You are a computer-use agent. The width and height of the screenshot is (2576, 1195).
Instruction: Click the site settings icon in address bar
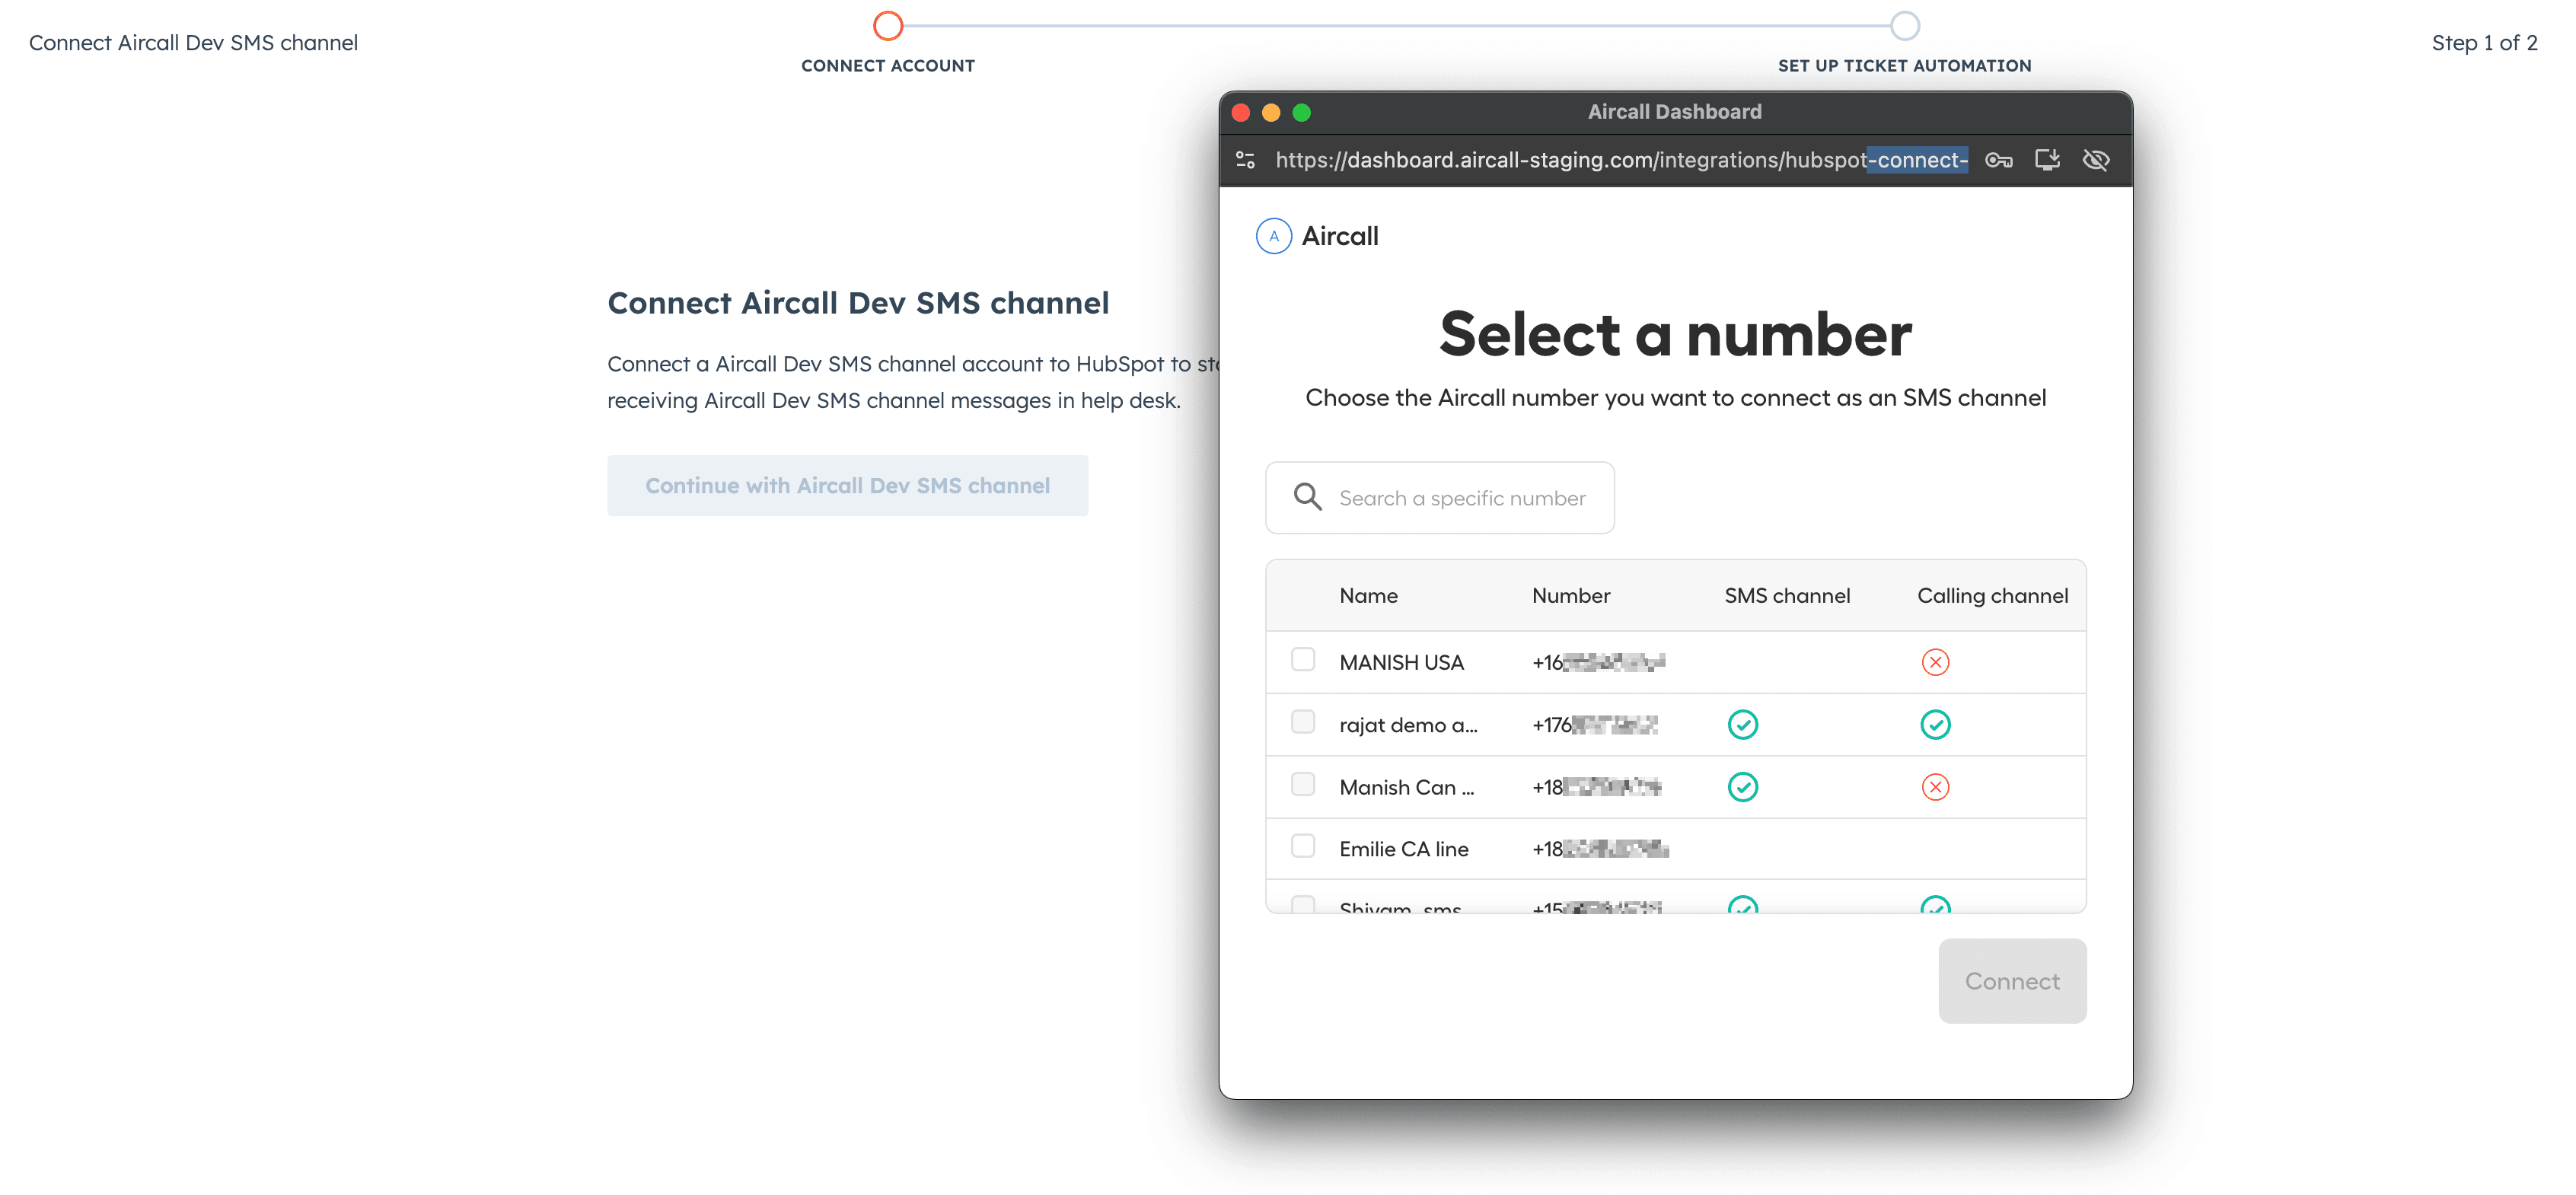point(1245,160)
